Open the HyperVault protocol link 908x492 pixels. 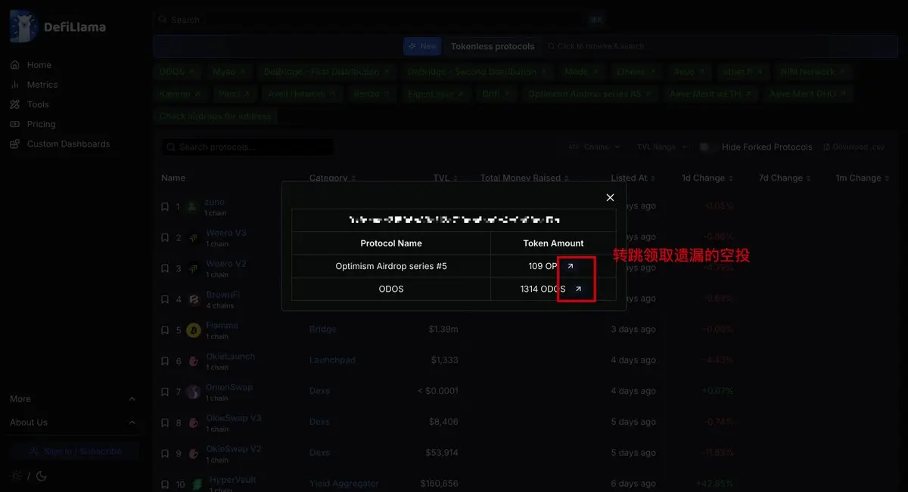(233, 480)
